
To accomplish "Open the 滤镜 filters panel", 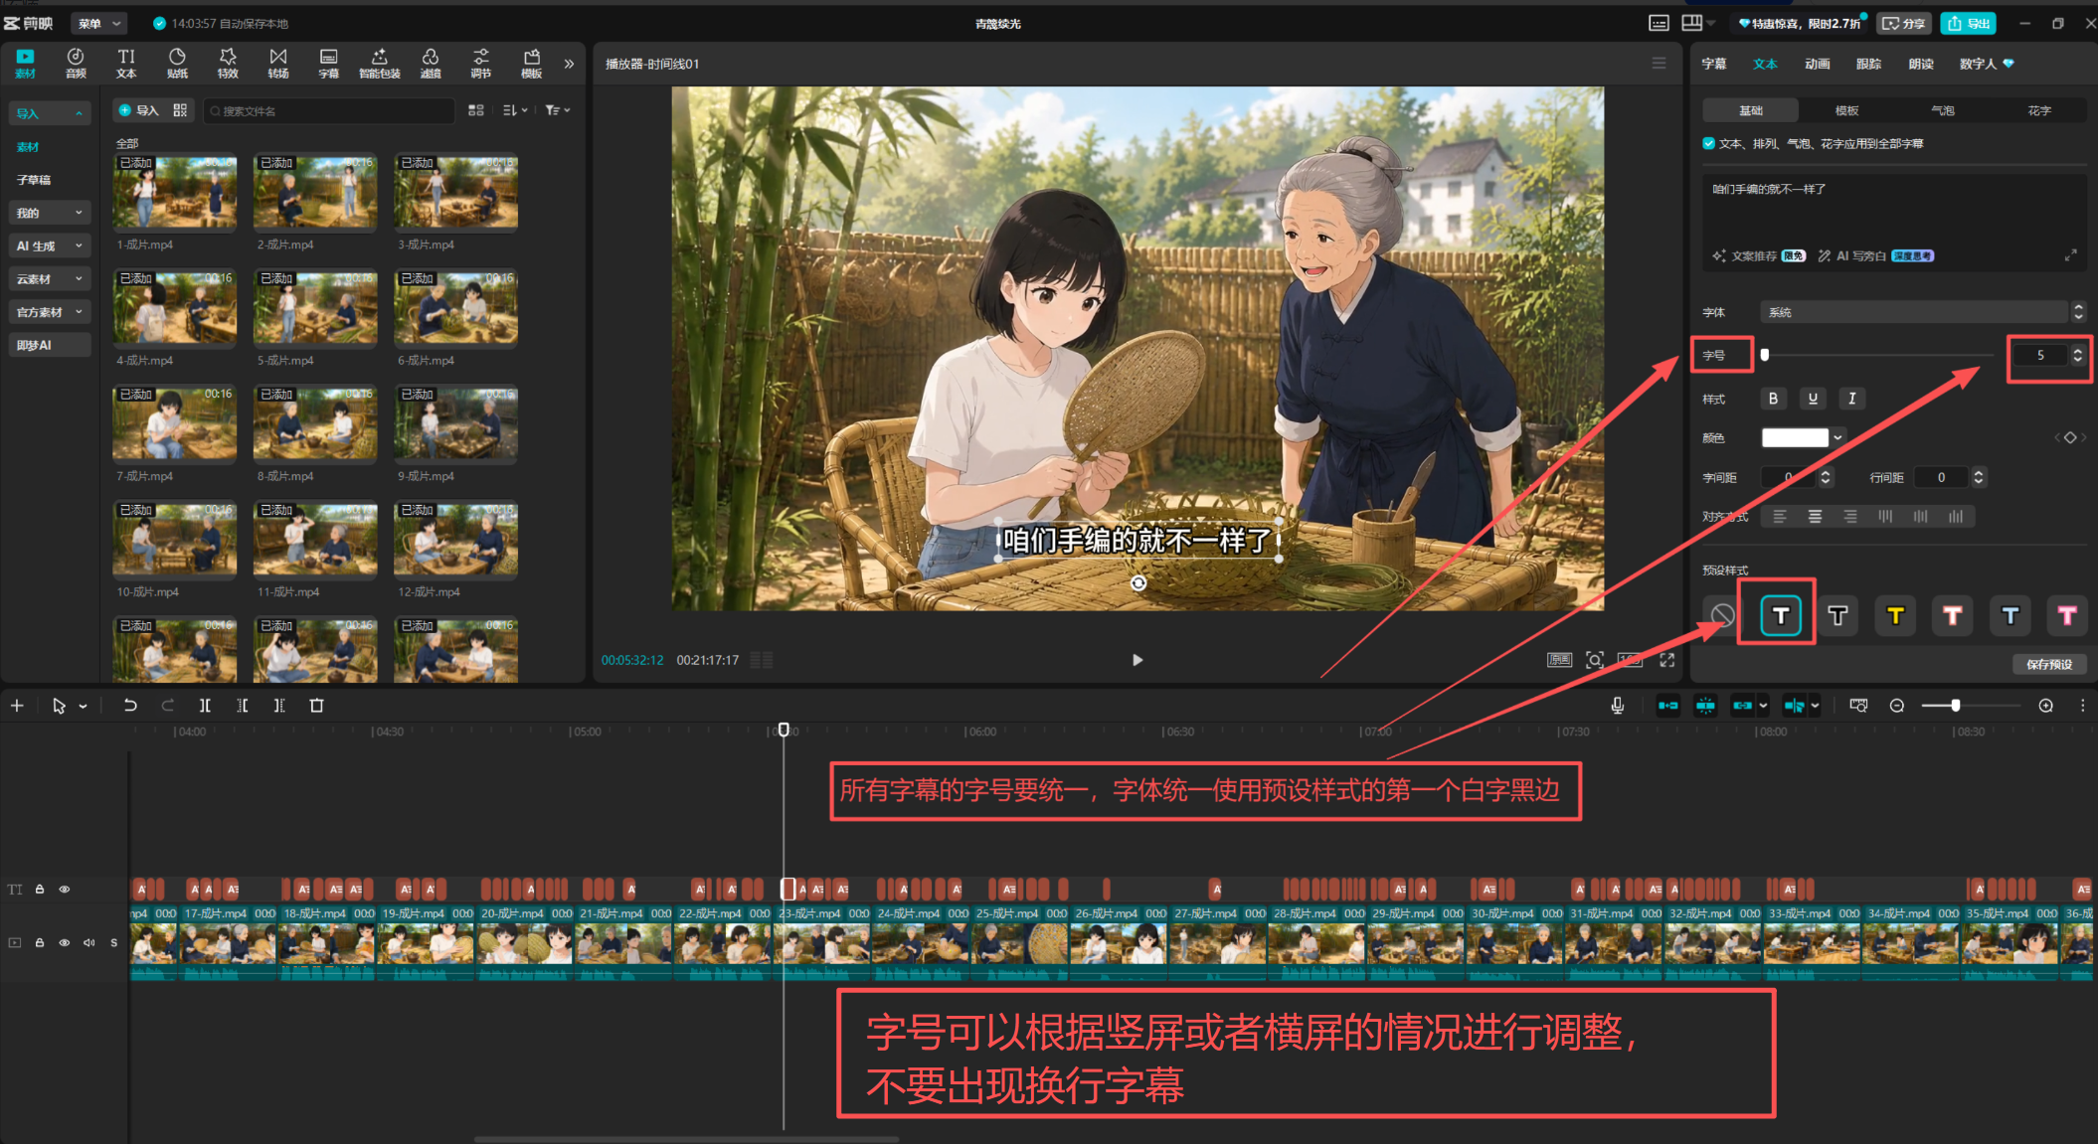I will coord(430,63).
